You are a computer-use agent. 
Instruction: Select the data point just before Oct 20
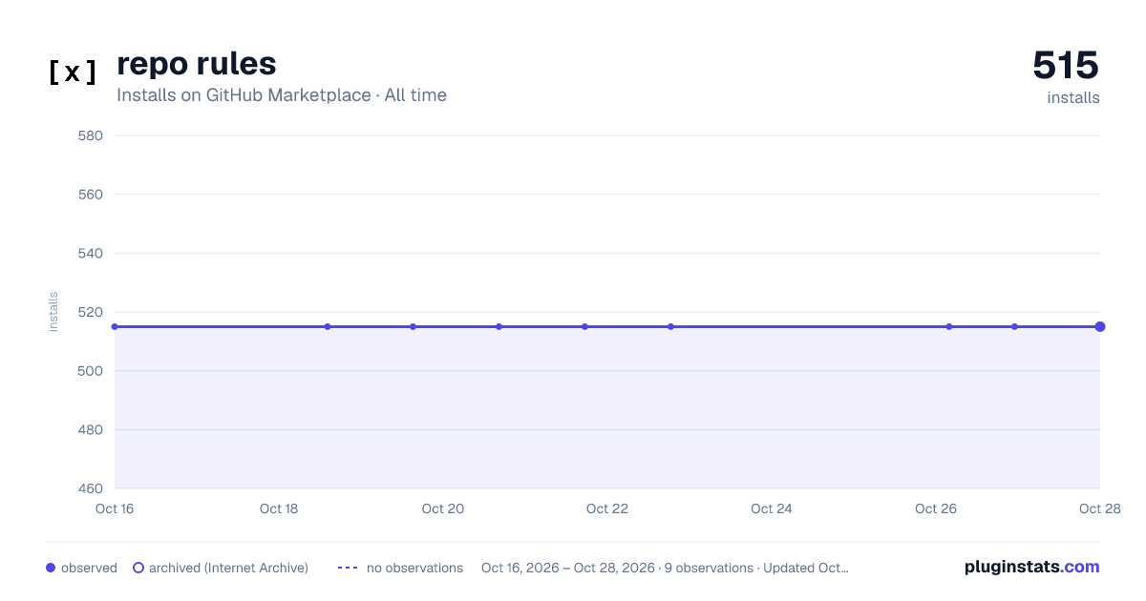pos(413,326)
